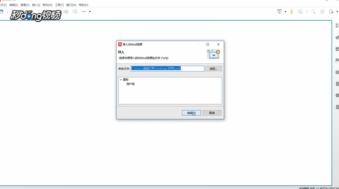Start presentation mode with the projector icon
Image resolution: width=339 pixels, height=189 pixels.
click(x=279, y=11)
